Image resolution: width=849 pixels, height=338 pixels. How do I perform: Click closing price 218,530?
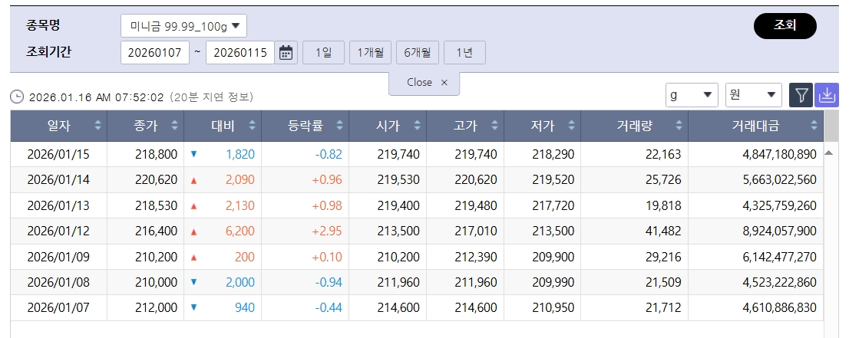pos(157,205)
